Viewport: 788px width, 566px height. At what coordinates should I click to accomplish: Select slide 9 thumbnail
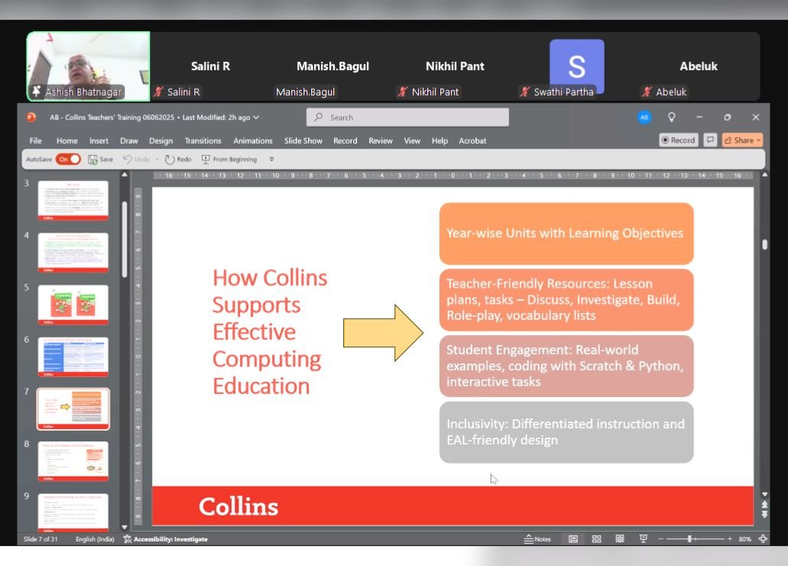coord(73,512)
